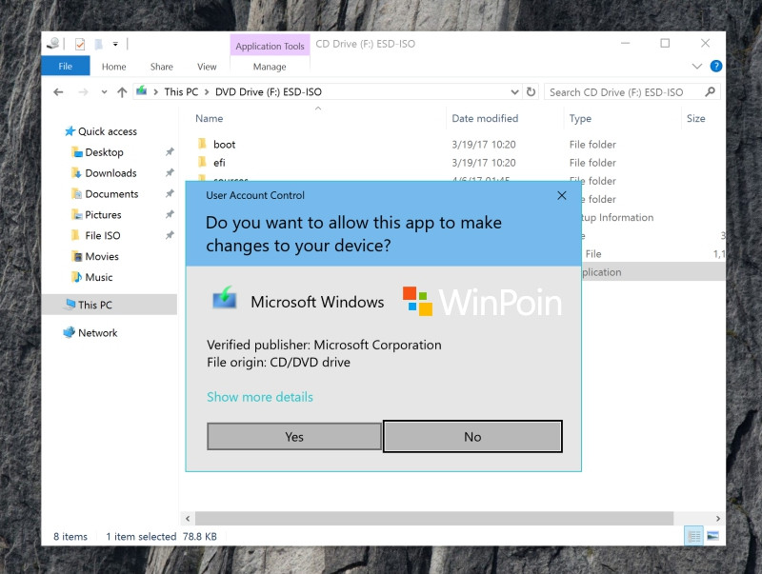The image size is (762, 574).
Task: Open the File ribbon tab
Action: tap(65, 66)
